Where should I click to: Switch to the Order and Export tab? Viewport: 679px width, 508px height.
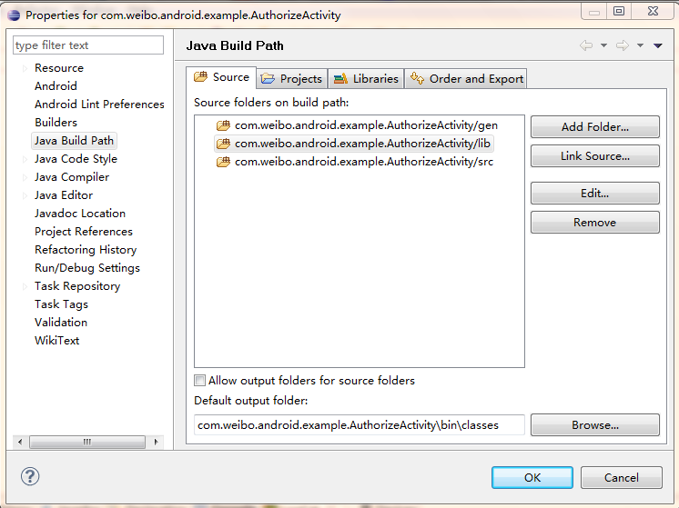(466, 79)
